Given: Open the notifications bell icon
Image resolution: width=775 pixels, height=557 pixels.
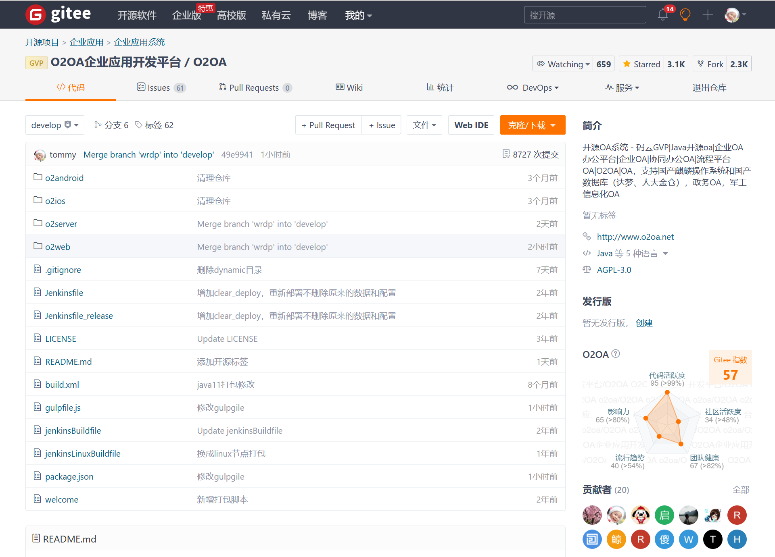Looking at the screenshot, I should click(x=662, y=15).
